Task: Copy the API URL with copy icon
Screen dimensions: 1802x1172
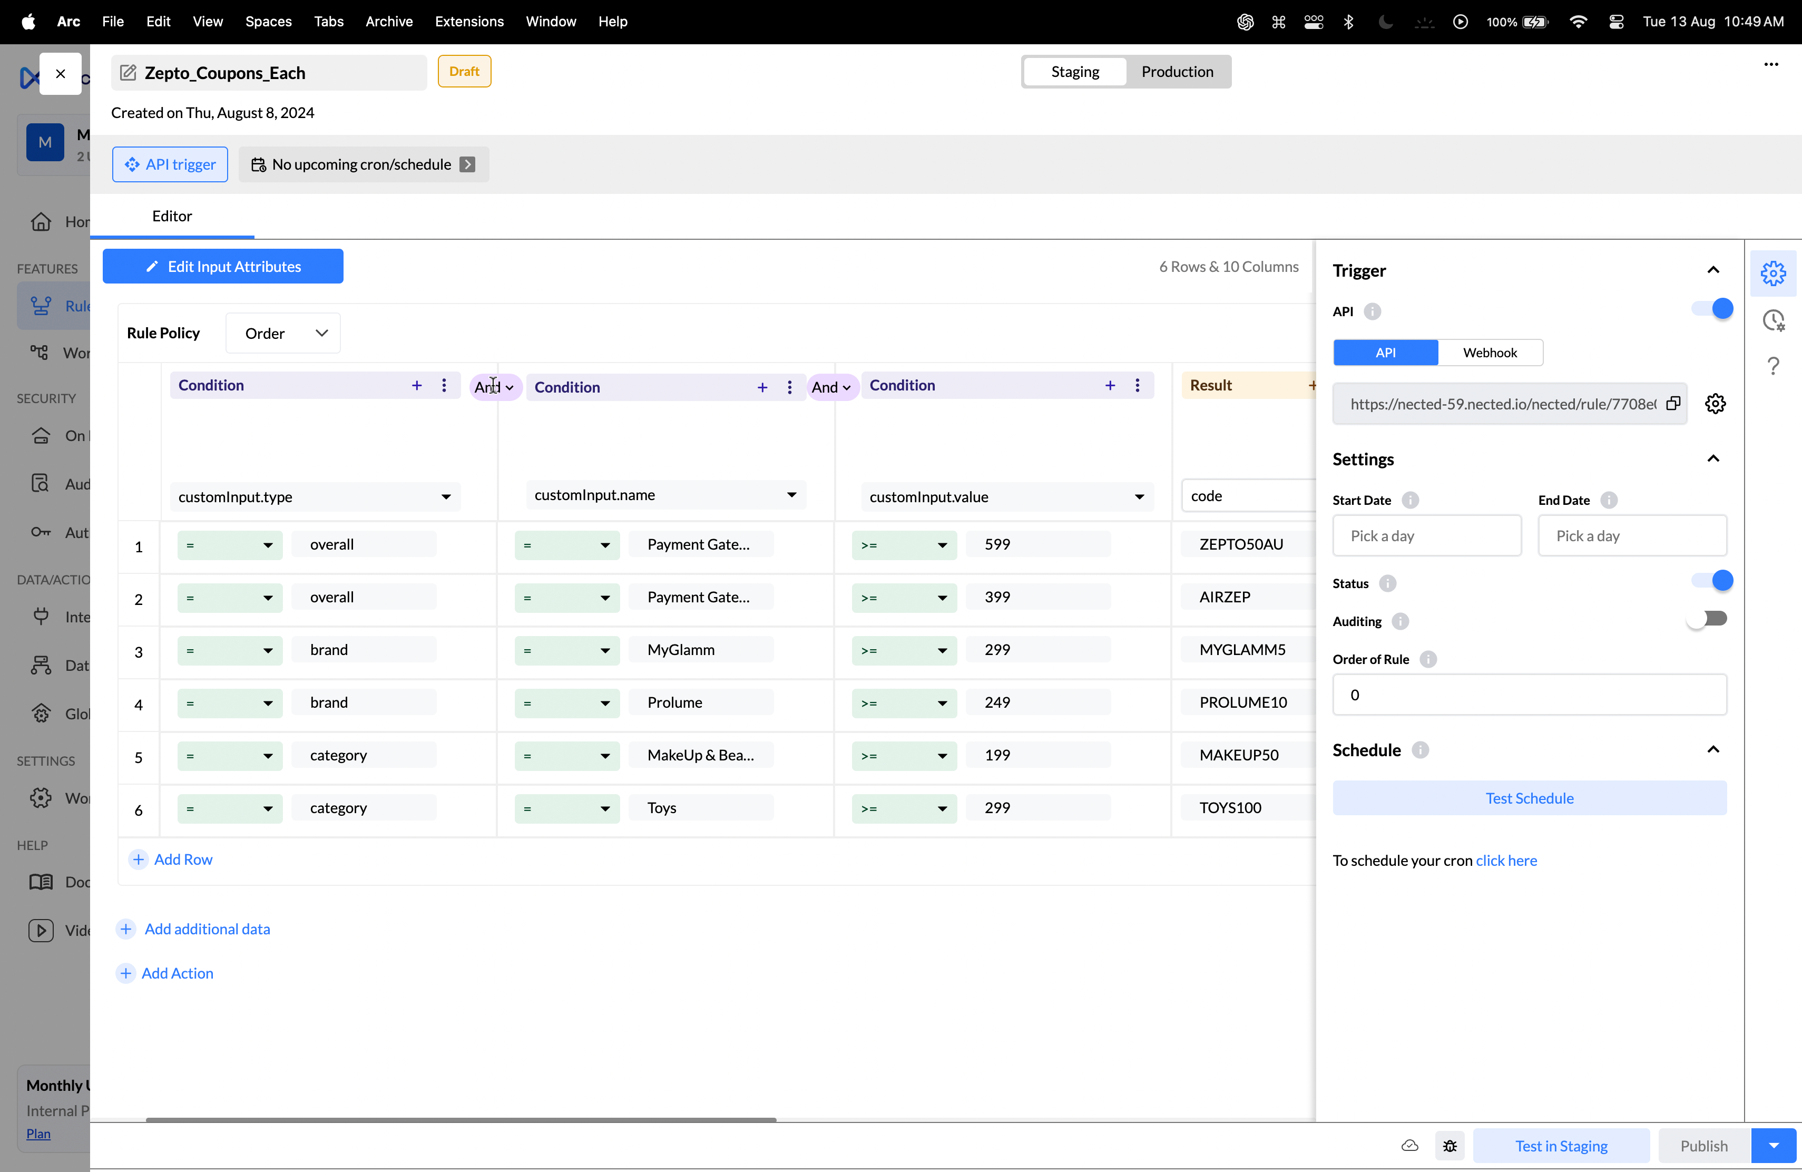Action: (x=1673, y=404)
